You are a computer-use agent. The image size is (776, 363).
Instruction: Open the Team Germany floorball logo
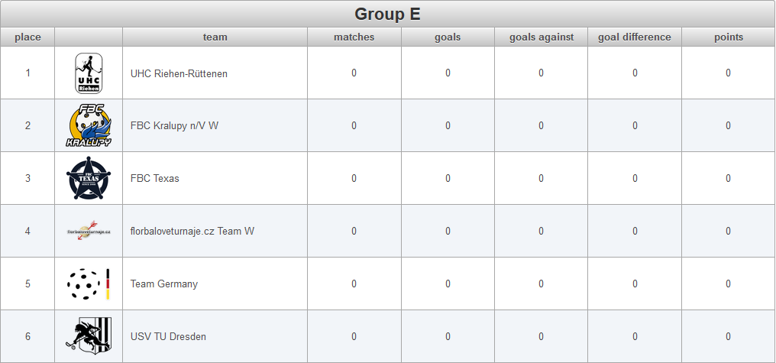89,284
